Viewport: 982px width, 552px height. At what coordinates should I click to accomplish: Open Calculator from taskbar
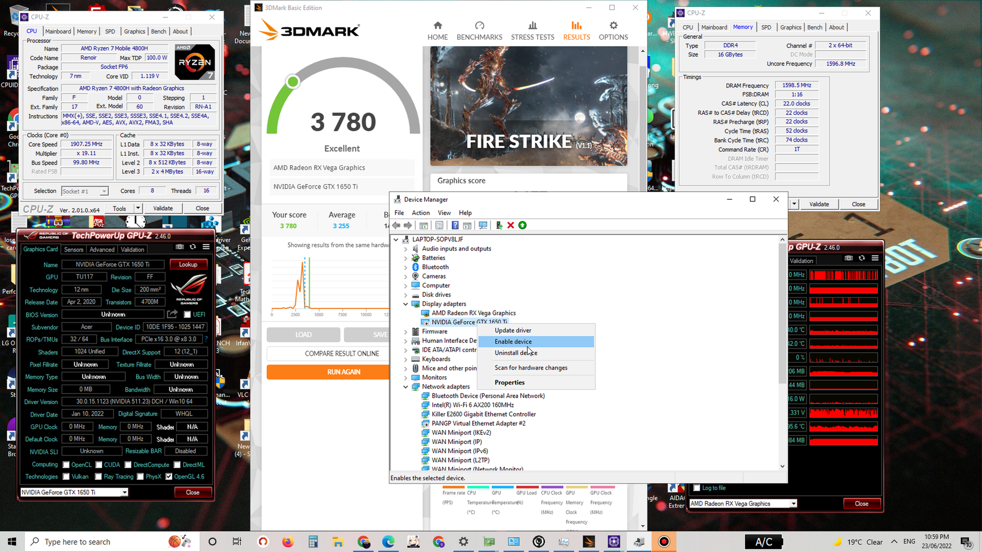(x=313, y=542)
